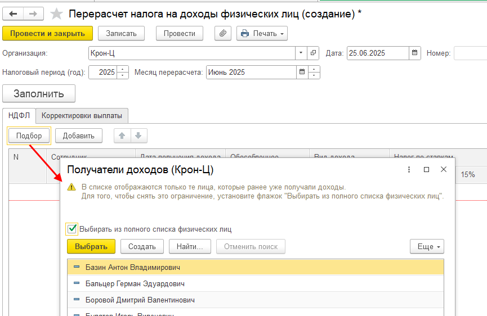
Task: Click the open-organization icon next to Крон-Ц
Action: click(x=314, y=53)
